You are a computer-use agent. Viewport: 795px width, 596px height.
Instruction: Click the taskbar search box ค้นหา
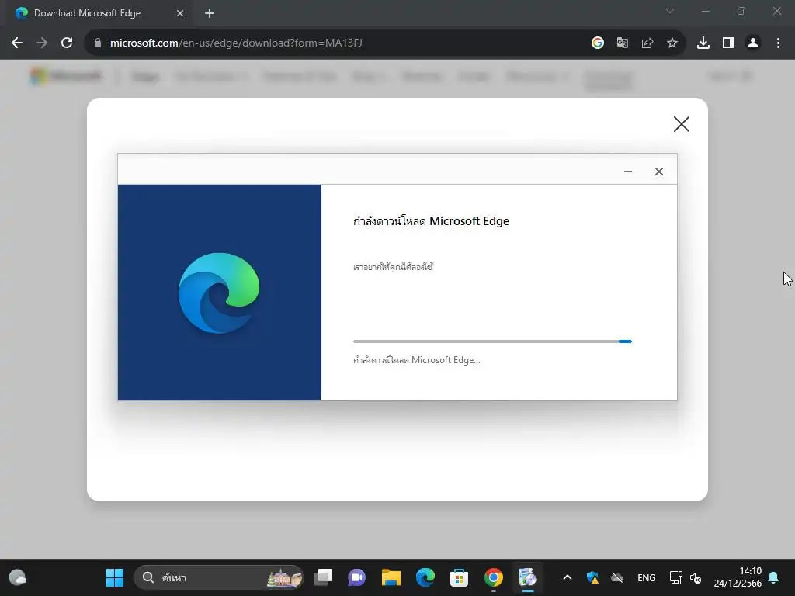218,577
